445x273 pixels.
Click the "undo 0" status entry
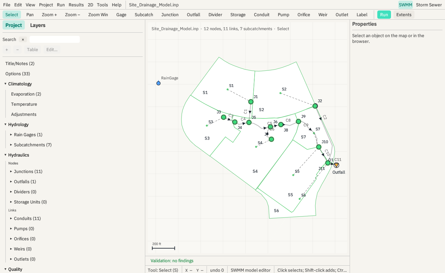point(217,270)
